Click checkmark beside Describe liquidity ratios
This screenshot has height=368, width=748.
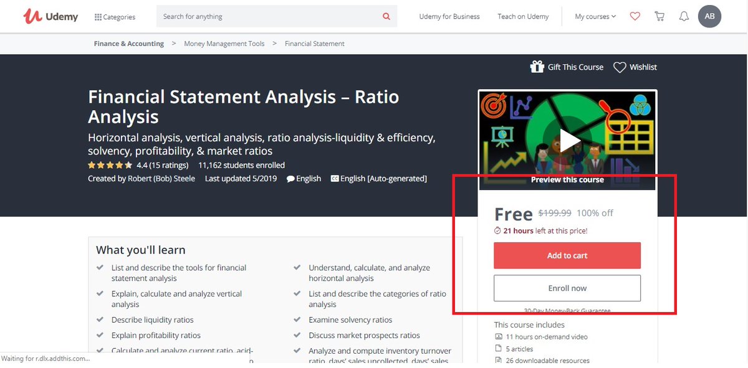[100, 319]
